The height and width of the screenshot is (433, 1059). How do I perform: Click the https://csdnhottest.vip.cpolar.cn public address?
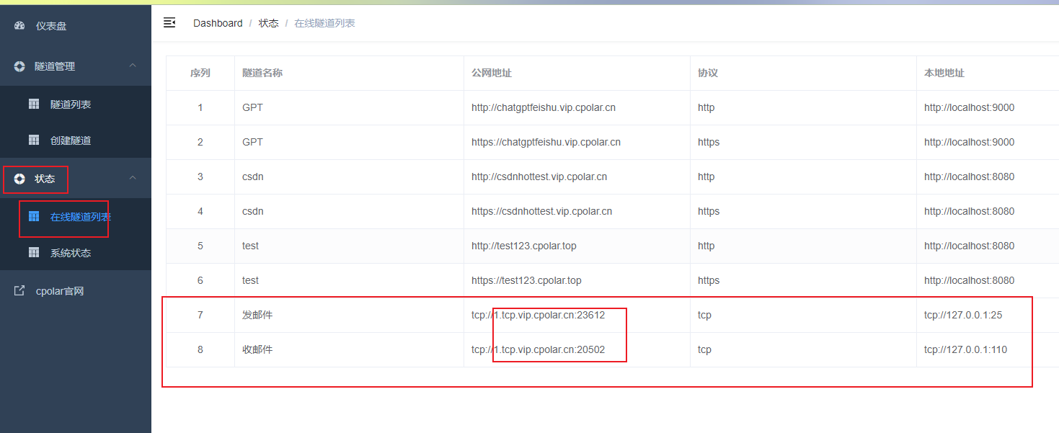click(541, 211)
